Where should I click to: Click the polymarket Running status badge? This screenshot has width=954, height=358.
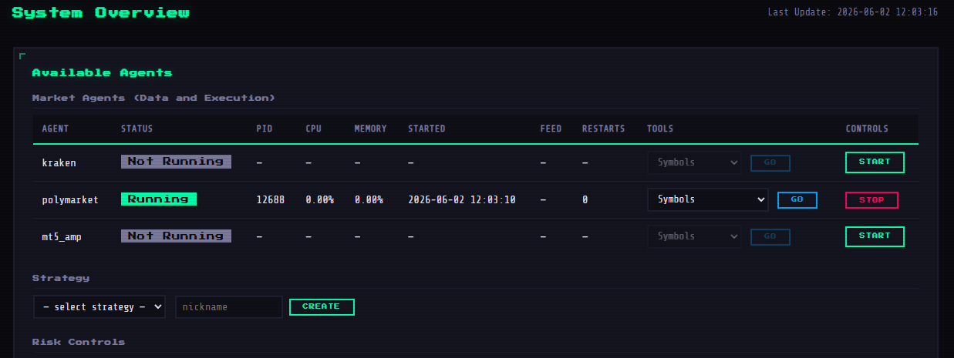159,199
